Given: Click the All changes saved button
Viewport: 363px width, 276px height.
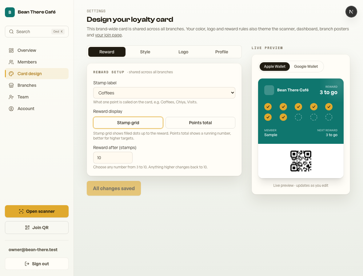Looking at the screenshot, I should [114, 188].
